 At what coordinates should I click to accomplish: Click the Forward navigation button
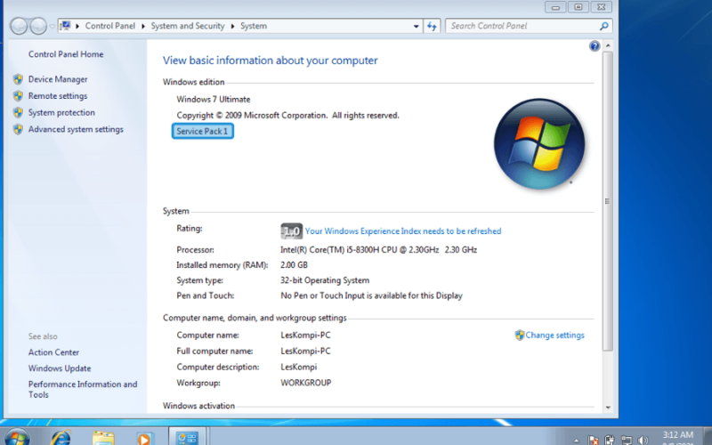coord(38,26)
